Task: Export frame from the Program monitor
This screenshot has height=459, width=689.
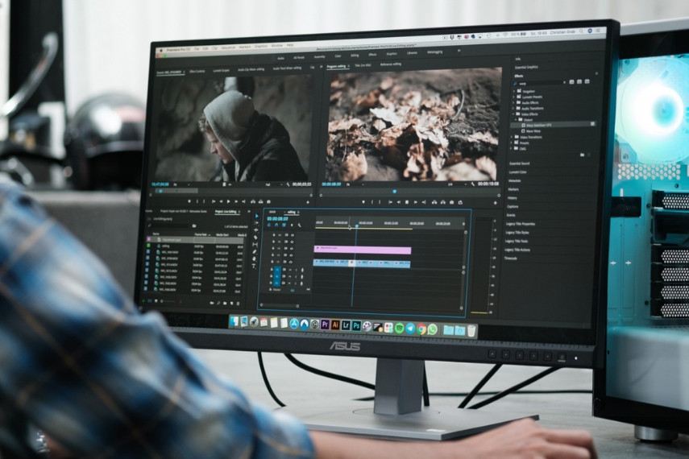Action: (452, 202)
